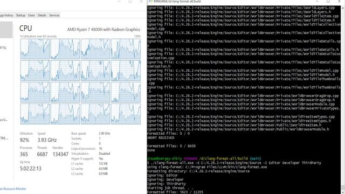The height and width of the screenshot is (194, 345).
Task: Click the steam@sergey-dikiy prompt username
Action: [164, 158]
